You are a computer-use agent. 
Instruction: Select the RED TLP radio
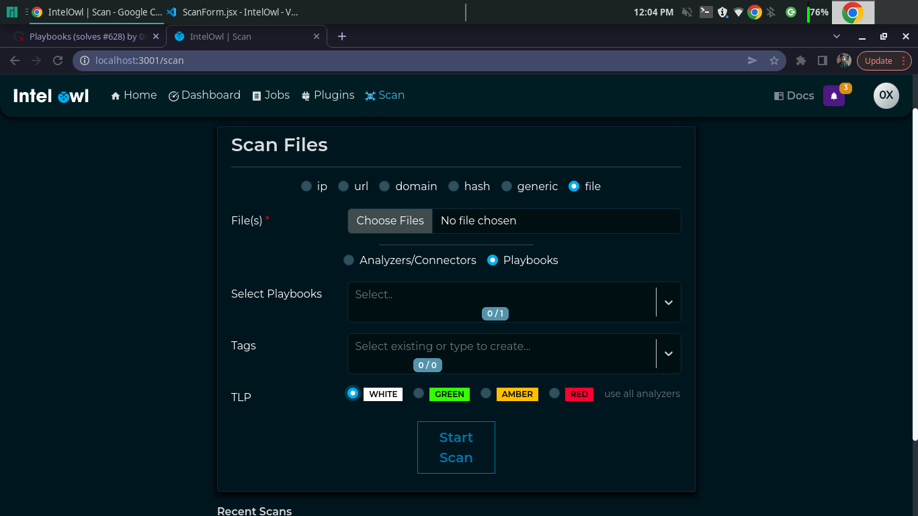coord(554,393)
